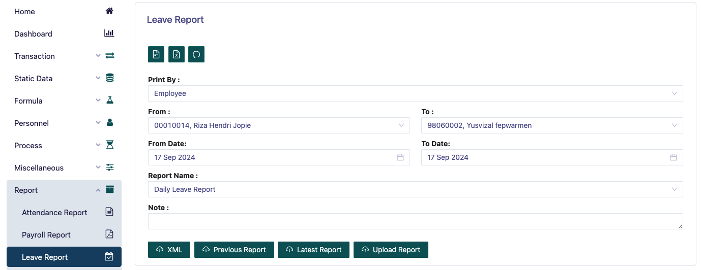Click the Upload Report button
Image resolution: width=701 pixels, height=270 pixels.
click(391, 250)
